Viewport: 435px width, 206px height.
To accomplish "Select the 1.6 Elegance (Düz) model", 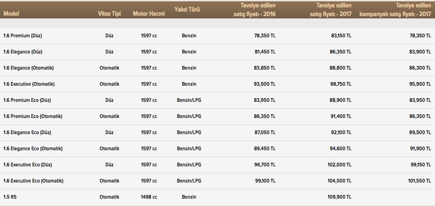I will coord(24,52).
